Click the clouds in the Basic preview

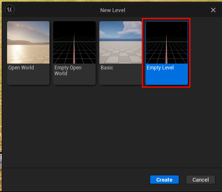click(x=130, y=29)
